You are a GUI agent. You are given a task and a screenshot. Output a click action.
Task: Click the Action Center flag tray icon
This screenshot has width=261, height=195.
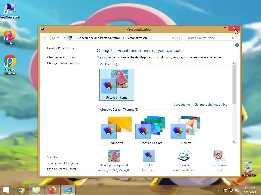coord(225,190)
